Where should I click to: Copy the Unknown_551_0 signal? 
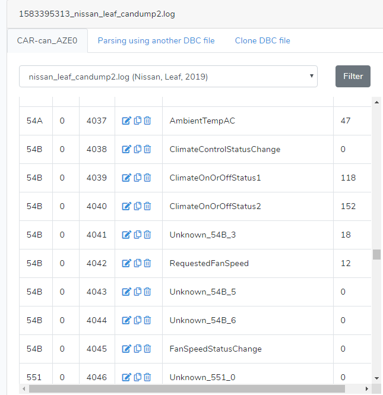click(137, 377)
